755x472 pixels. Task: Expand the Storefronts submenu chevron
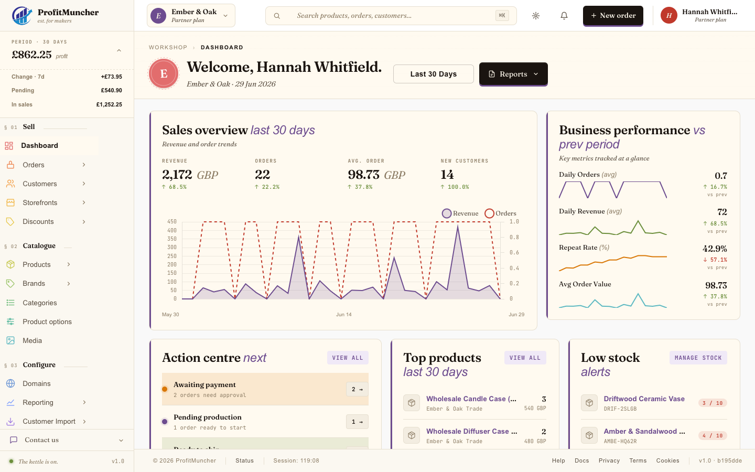coord(84,202)
